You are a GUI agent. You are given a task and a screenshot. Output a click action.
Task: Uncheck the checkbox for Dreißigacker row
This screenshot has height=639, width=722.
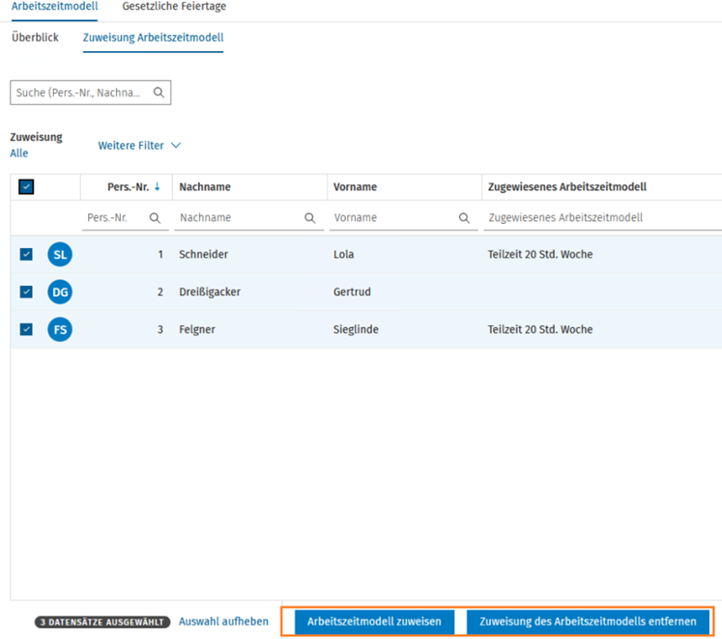[x=26, y=292]
